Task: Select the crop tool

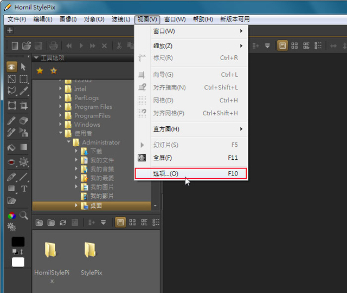Action: [23, 106]
